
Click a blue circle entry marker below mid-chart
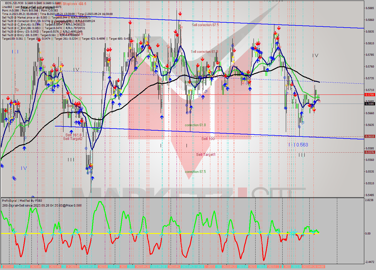point(187,105)
